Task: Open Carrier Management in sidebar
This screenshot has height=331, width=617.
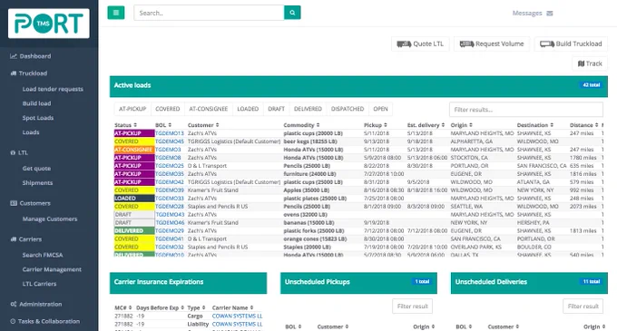Action: click(52, 269)
